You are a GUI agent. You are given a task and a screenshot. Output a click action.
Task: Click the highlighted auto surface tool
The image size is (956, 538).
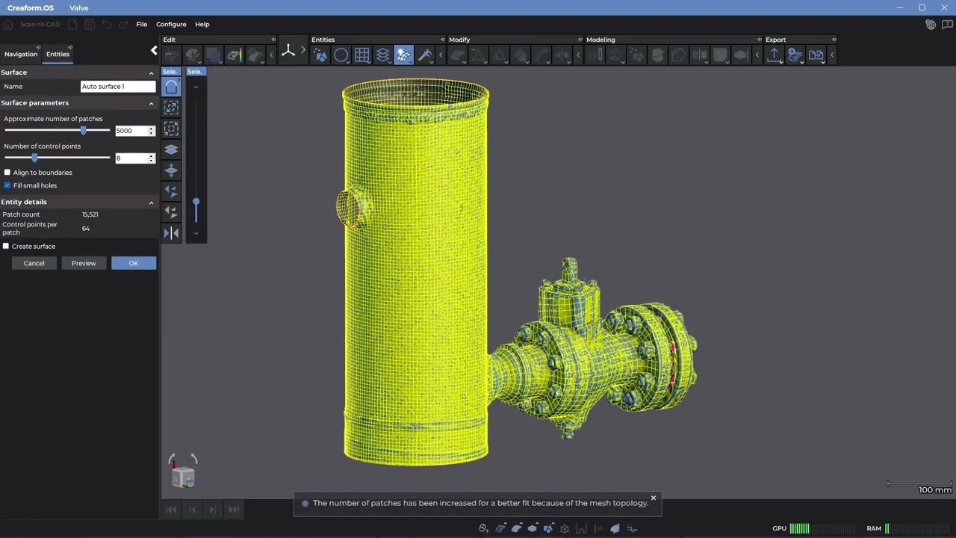coord(403,55)
